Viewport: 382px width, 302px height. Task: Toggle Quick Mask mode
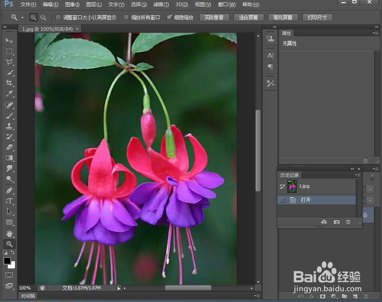pyautogui.click(x=9, y=275)
